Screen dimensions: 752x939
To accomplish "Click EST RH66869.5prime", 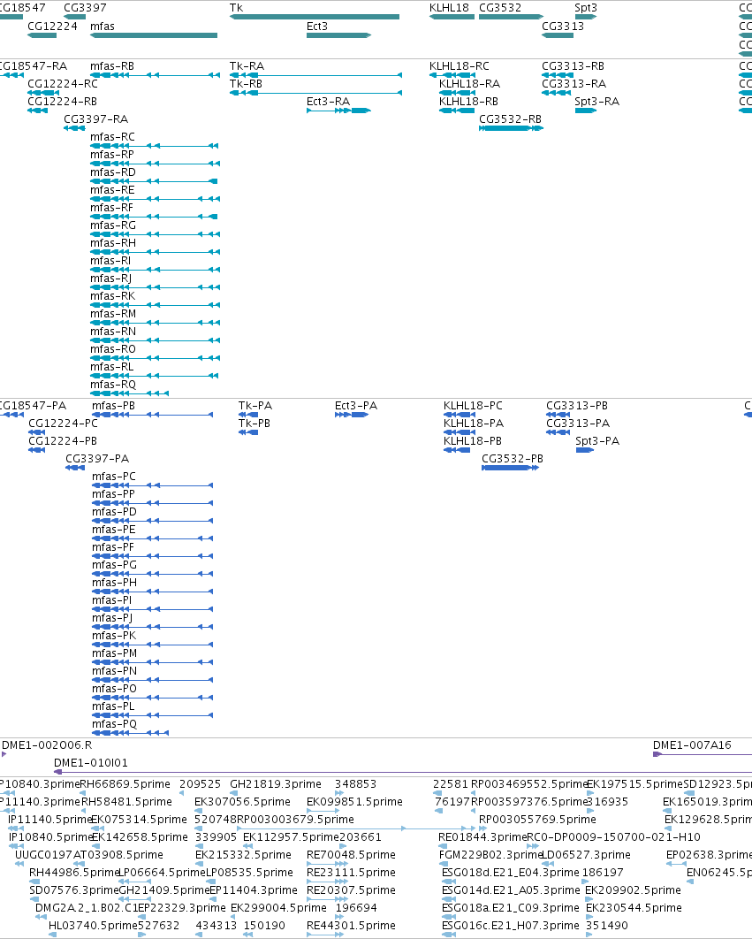I will click(x=125, y=784).
